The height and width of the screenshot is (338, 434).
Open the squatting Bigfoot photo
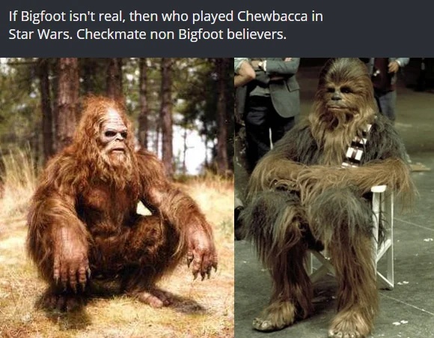click(117, 198)
